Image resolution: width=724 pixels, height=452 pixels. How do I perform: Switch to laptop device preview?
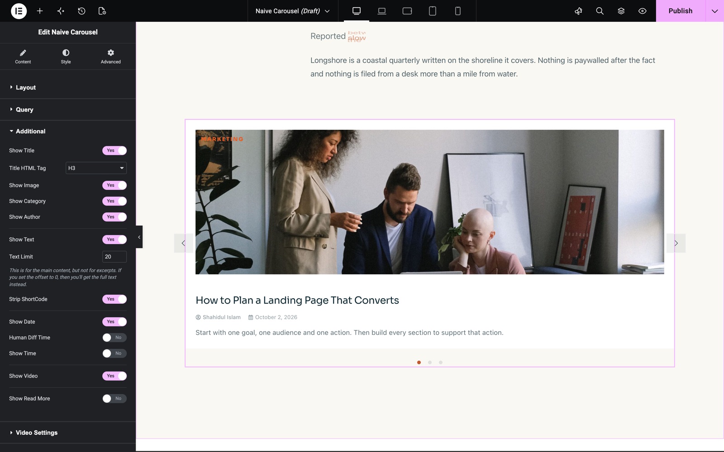(382, 11)
